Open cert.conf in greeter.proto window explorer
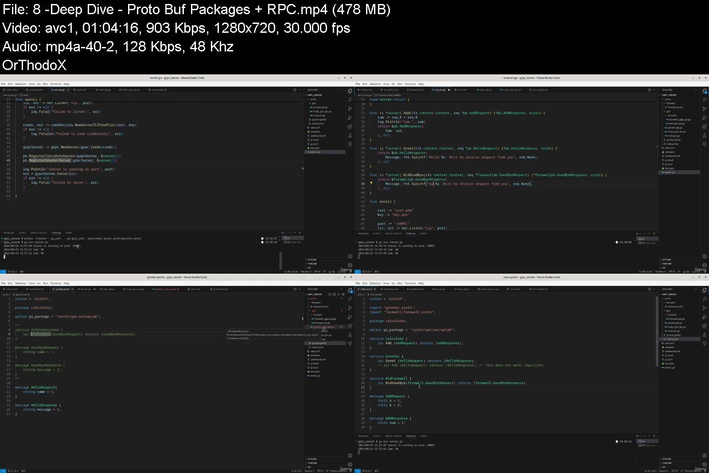The width and height of the screenshot is (709, 473). coord(315,351)
